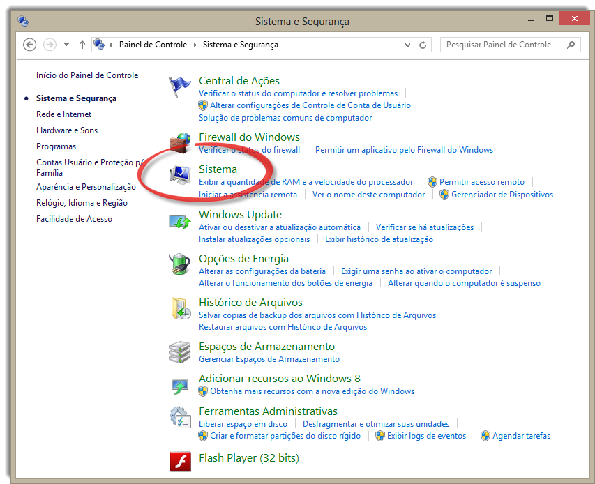Select Painel de Controle in breadcrumb
The image size is (595, 484).
click(x=153, y=45)
